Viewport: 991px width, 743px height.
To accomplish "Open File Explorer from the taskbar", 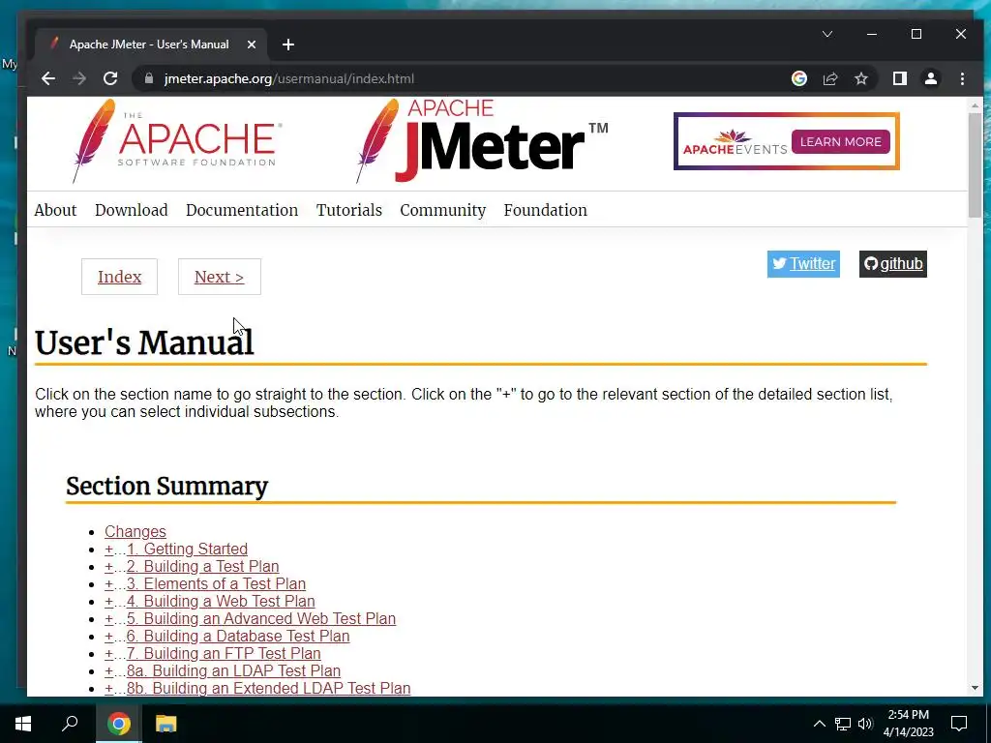I will (165, 724).
